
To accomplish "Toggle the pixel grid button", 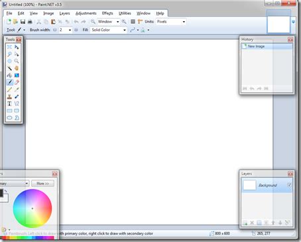I will point(133,21).
